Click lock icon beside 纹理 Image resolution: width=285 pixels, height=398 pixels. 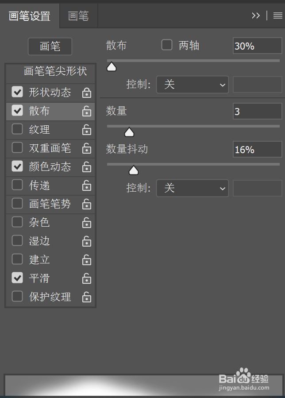pyautogui.click(x=87, y=130)
